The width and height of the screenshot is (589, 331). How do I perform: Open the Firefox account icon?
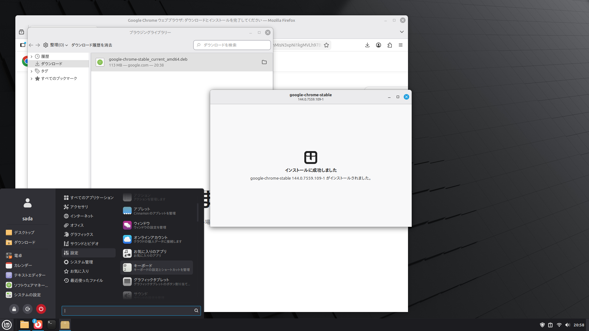tap(379, 45)
